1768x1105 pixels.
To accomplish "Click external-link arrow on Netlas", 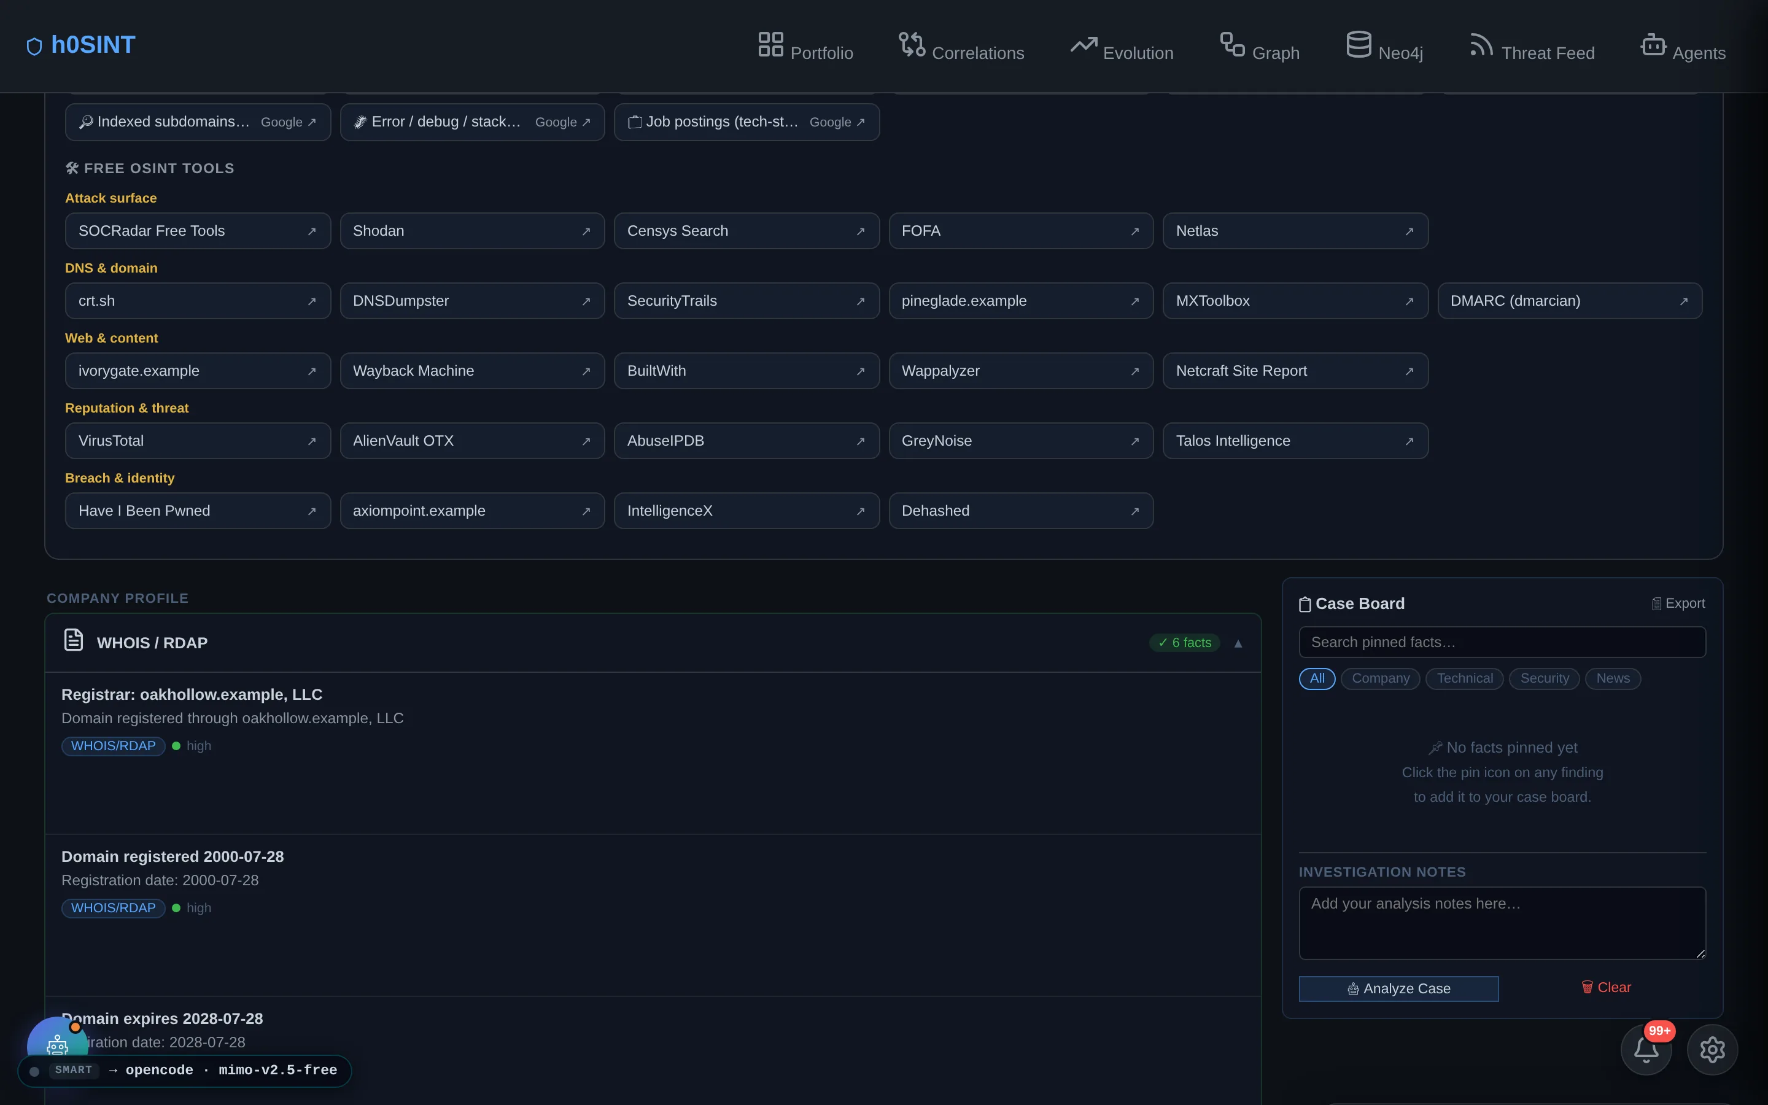I will 1409,231.
